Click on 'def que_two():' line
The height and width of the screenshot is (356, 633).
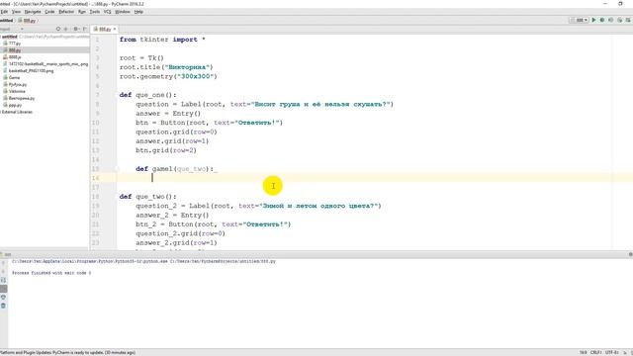pyautogui.click(x=147, y=197)
